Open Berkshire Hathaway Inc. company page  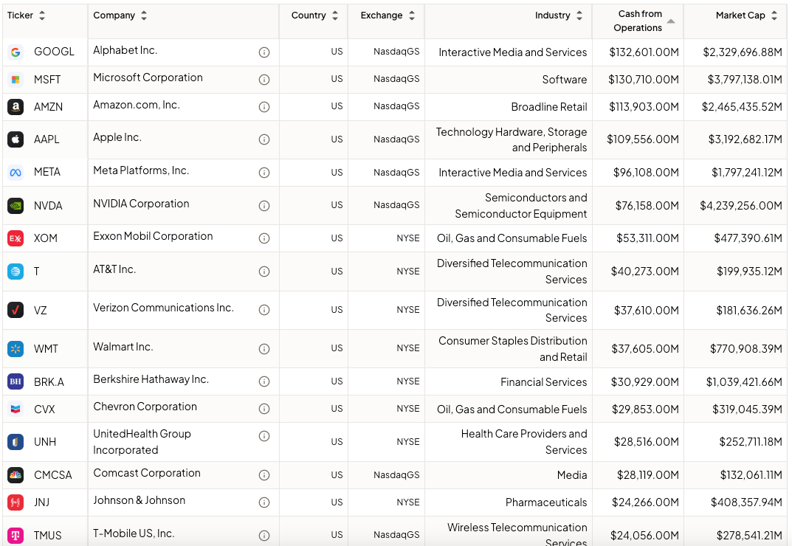[151, 379]
